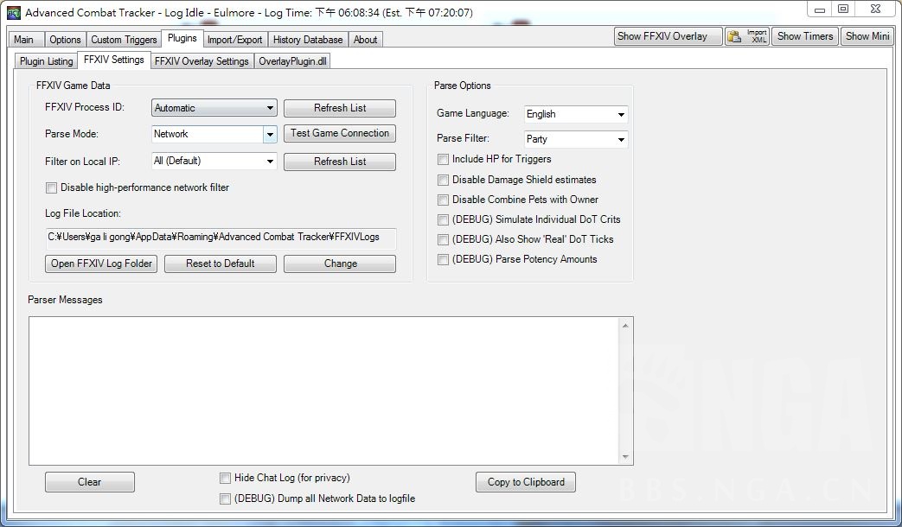The width and height of the screenshot is (902, 527).
Task: Click Reset to Default button
Action: pos(221,263)
